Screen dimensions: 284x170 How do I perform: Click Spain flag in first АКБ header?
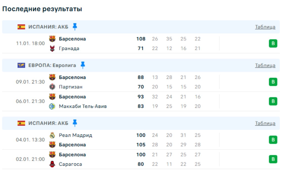21,27
